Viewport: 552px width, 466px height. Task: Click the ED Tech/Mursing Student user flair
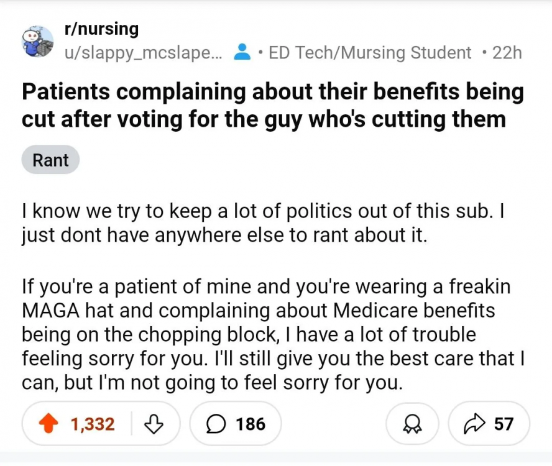[370, 53]
